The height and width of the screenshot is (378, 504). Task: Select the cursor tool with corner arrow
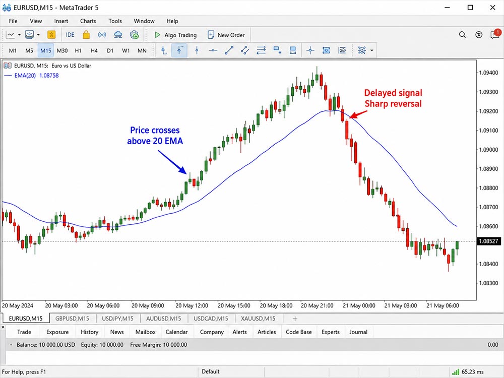click(164, 50)
